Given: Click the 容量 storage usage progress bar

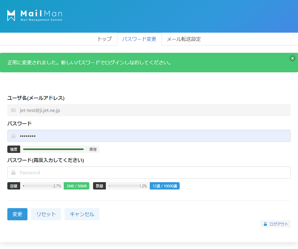Looking at the screenshot, I should point(38,186).
